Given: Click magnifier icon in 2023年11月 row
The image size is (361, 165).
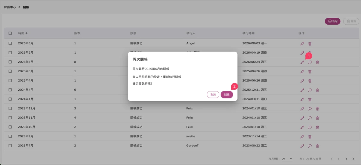Looking at the screenshot, I should click(x=310, y=118).
